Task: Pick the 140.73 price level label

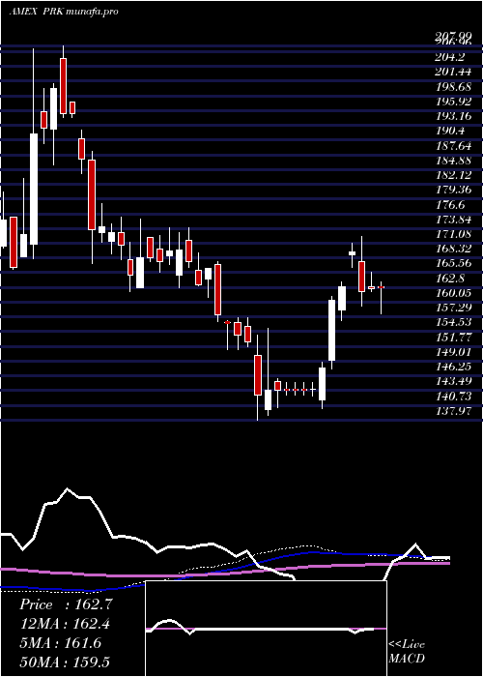Action: pos(452,396)
